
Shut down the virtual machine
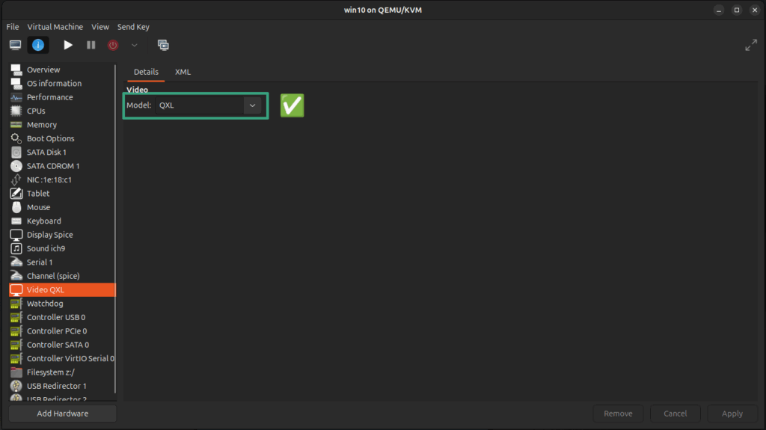tap(113, 45)
